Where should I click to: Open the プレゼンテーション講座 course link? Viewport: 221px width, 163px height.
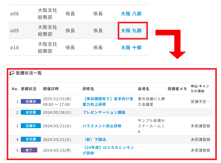(104, 112)
